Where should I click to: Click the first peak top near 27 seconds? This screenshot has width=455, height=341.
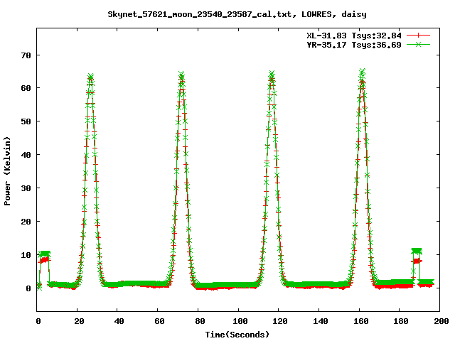click(x=90, y=77)
